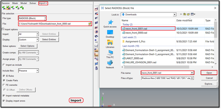
Task: Close the Import tab with its X
Action: pyautogui.click(x=46, y=3)
